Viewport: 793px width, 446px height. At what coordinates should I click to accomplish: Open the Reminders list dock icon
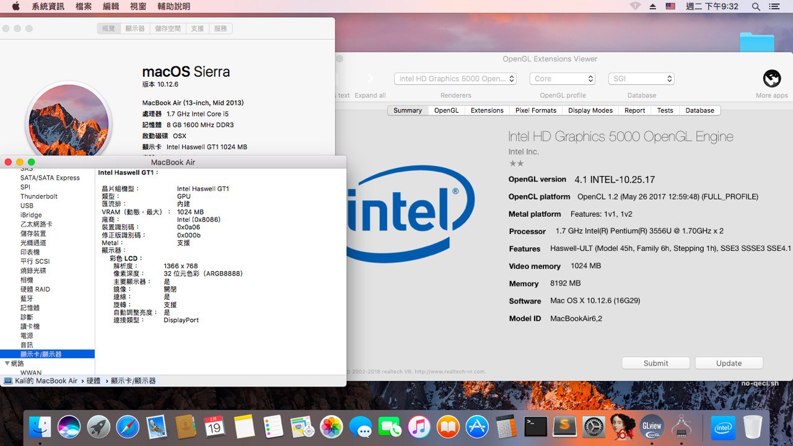[273, 427]
